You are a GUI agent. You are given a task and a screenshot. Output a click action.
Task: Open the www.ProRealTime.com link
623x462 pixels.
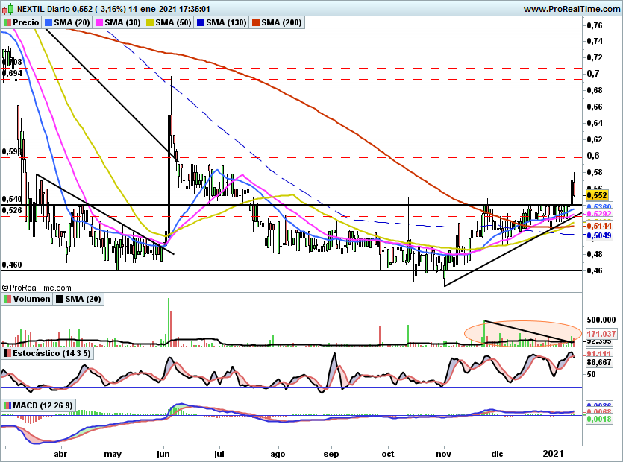(572, 9)
